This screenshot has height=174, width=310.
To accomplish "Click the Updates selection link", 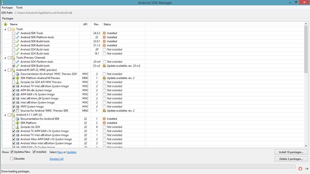I will 71,152.
